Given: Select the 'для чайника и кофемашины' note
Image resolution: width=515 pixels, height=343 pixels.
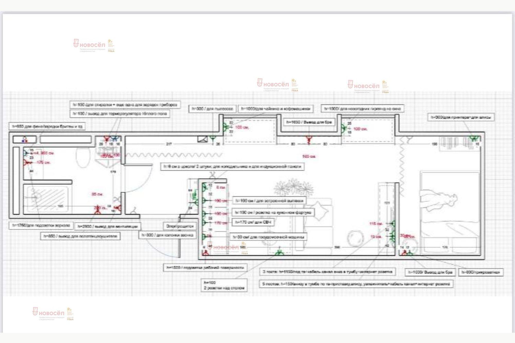Looking at the screenshot, I should pyautogui.click(x=276, y=109).
